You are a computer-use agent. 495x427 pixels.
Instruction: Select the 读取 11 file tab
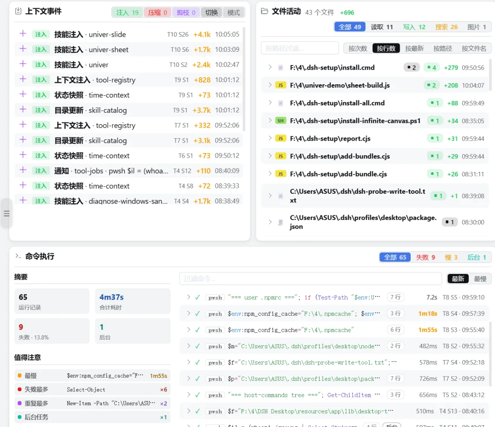click(x=382, y=27)
